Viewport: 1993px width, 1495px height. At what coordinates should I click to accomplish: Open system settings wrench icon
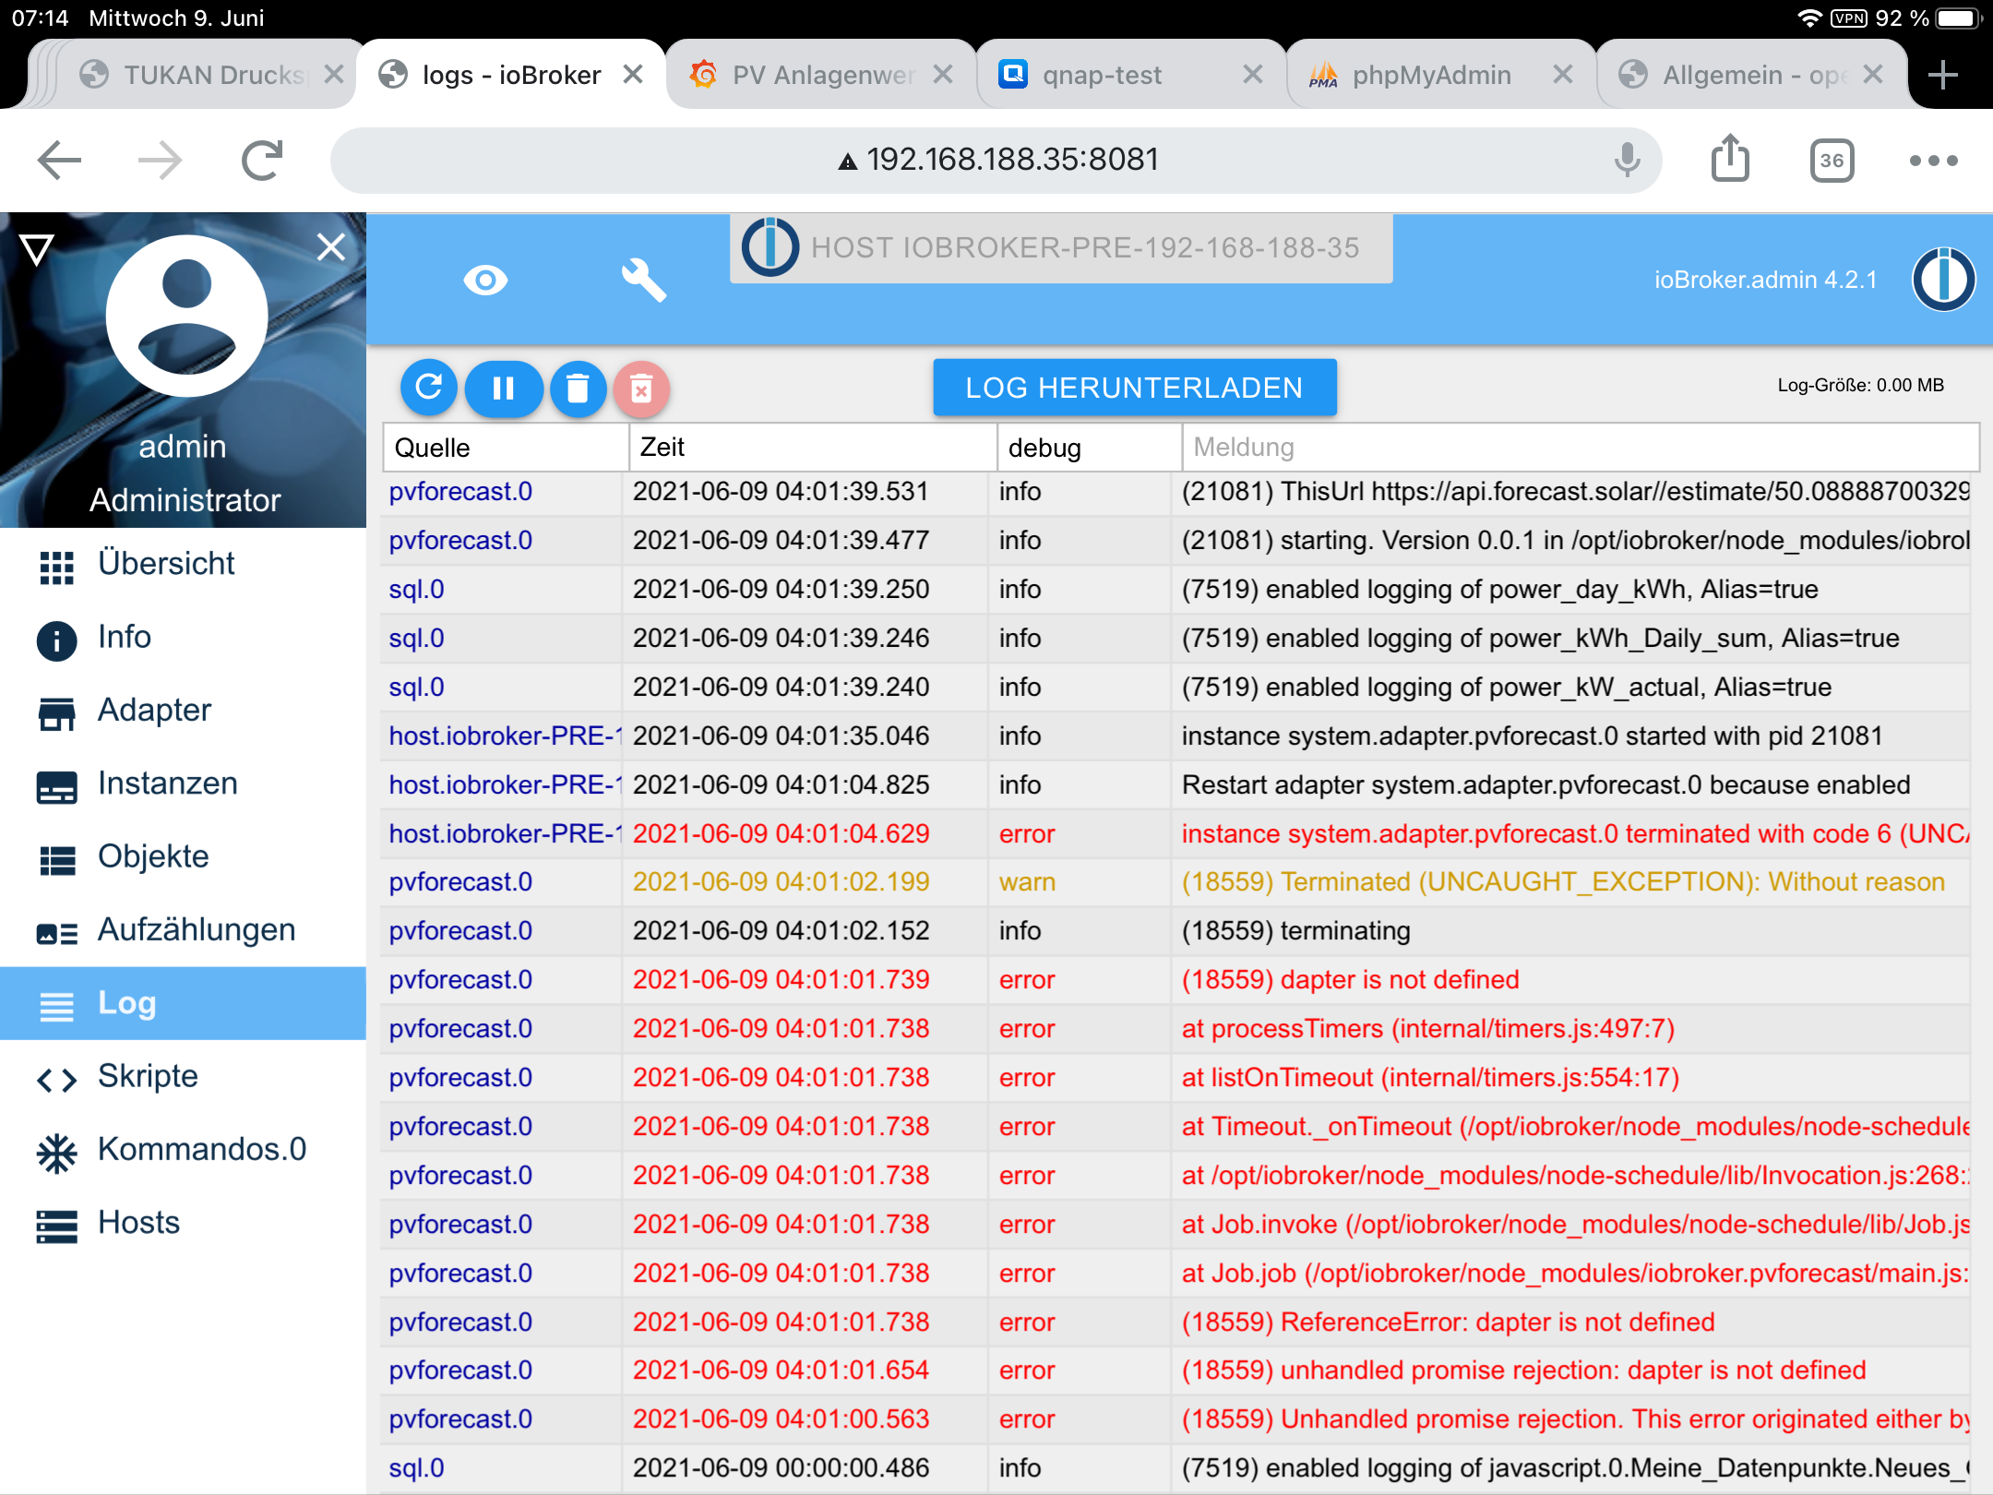pos(643,280)
